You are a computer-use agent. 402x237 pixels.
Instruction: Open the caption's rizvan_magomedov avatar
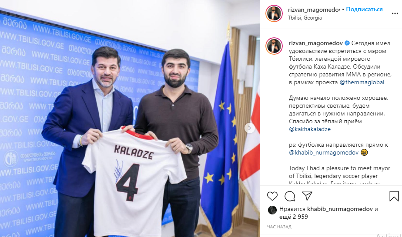tap(274, 46)
